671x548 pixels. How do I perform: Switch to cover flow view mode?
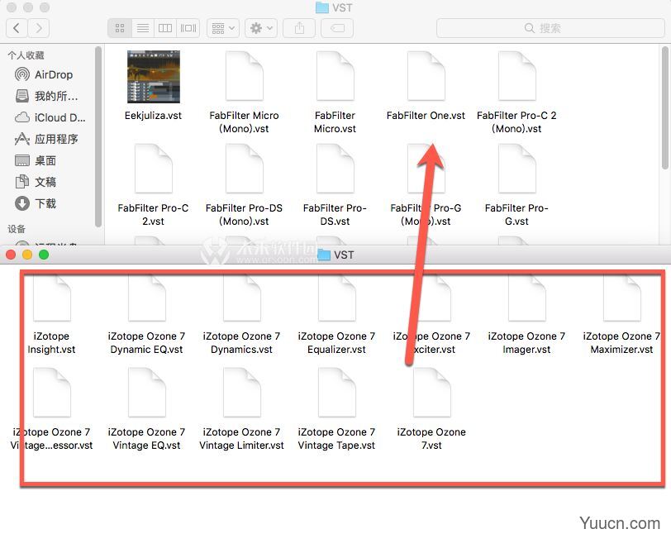tap(188, 28)
